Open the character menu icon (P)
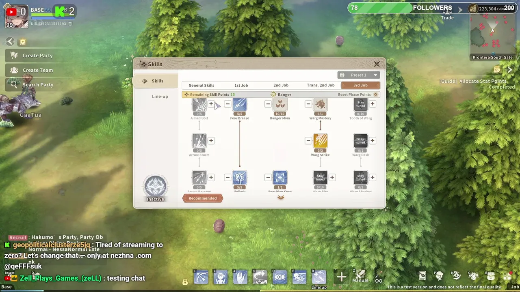The height and width of the screenshot is (292, 520). [x=439, y=276]
